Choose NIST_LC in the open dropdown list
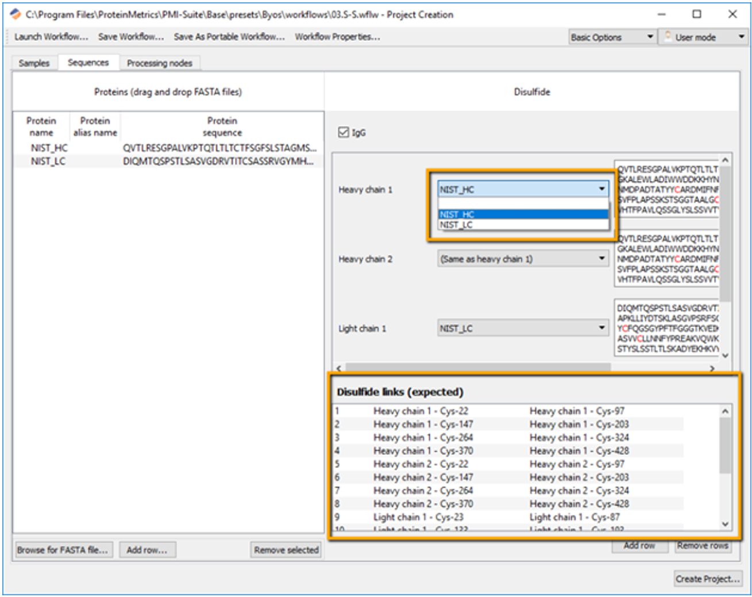 523,225
